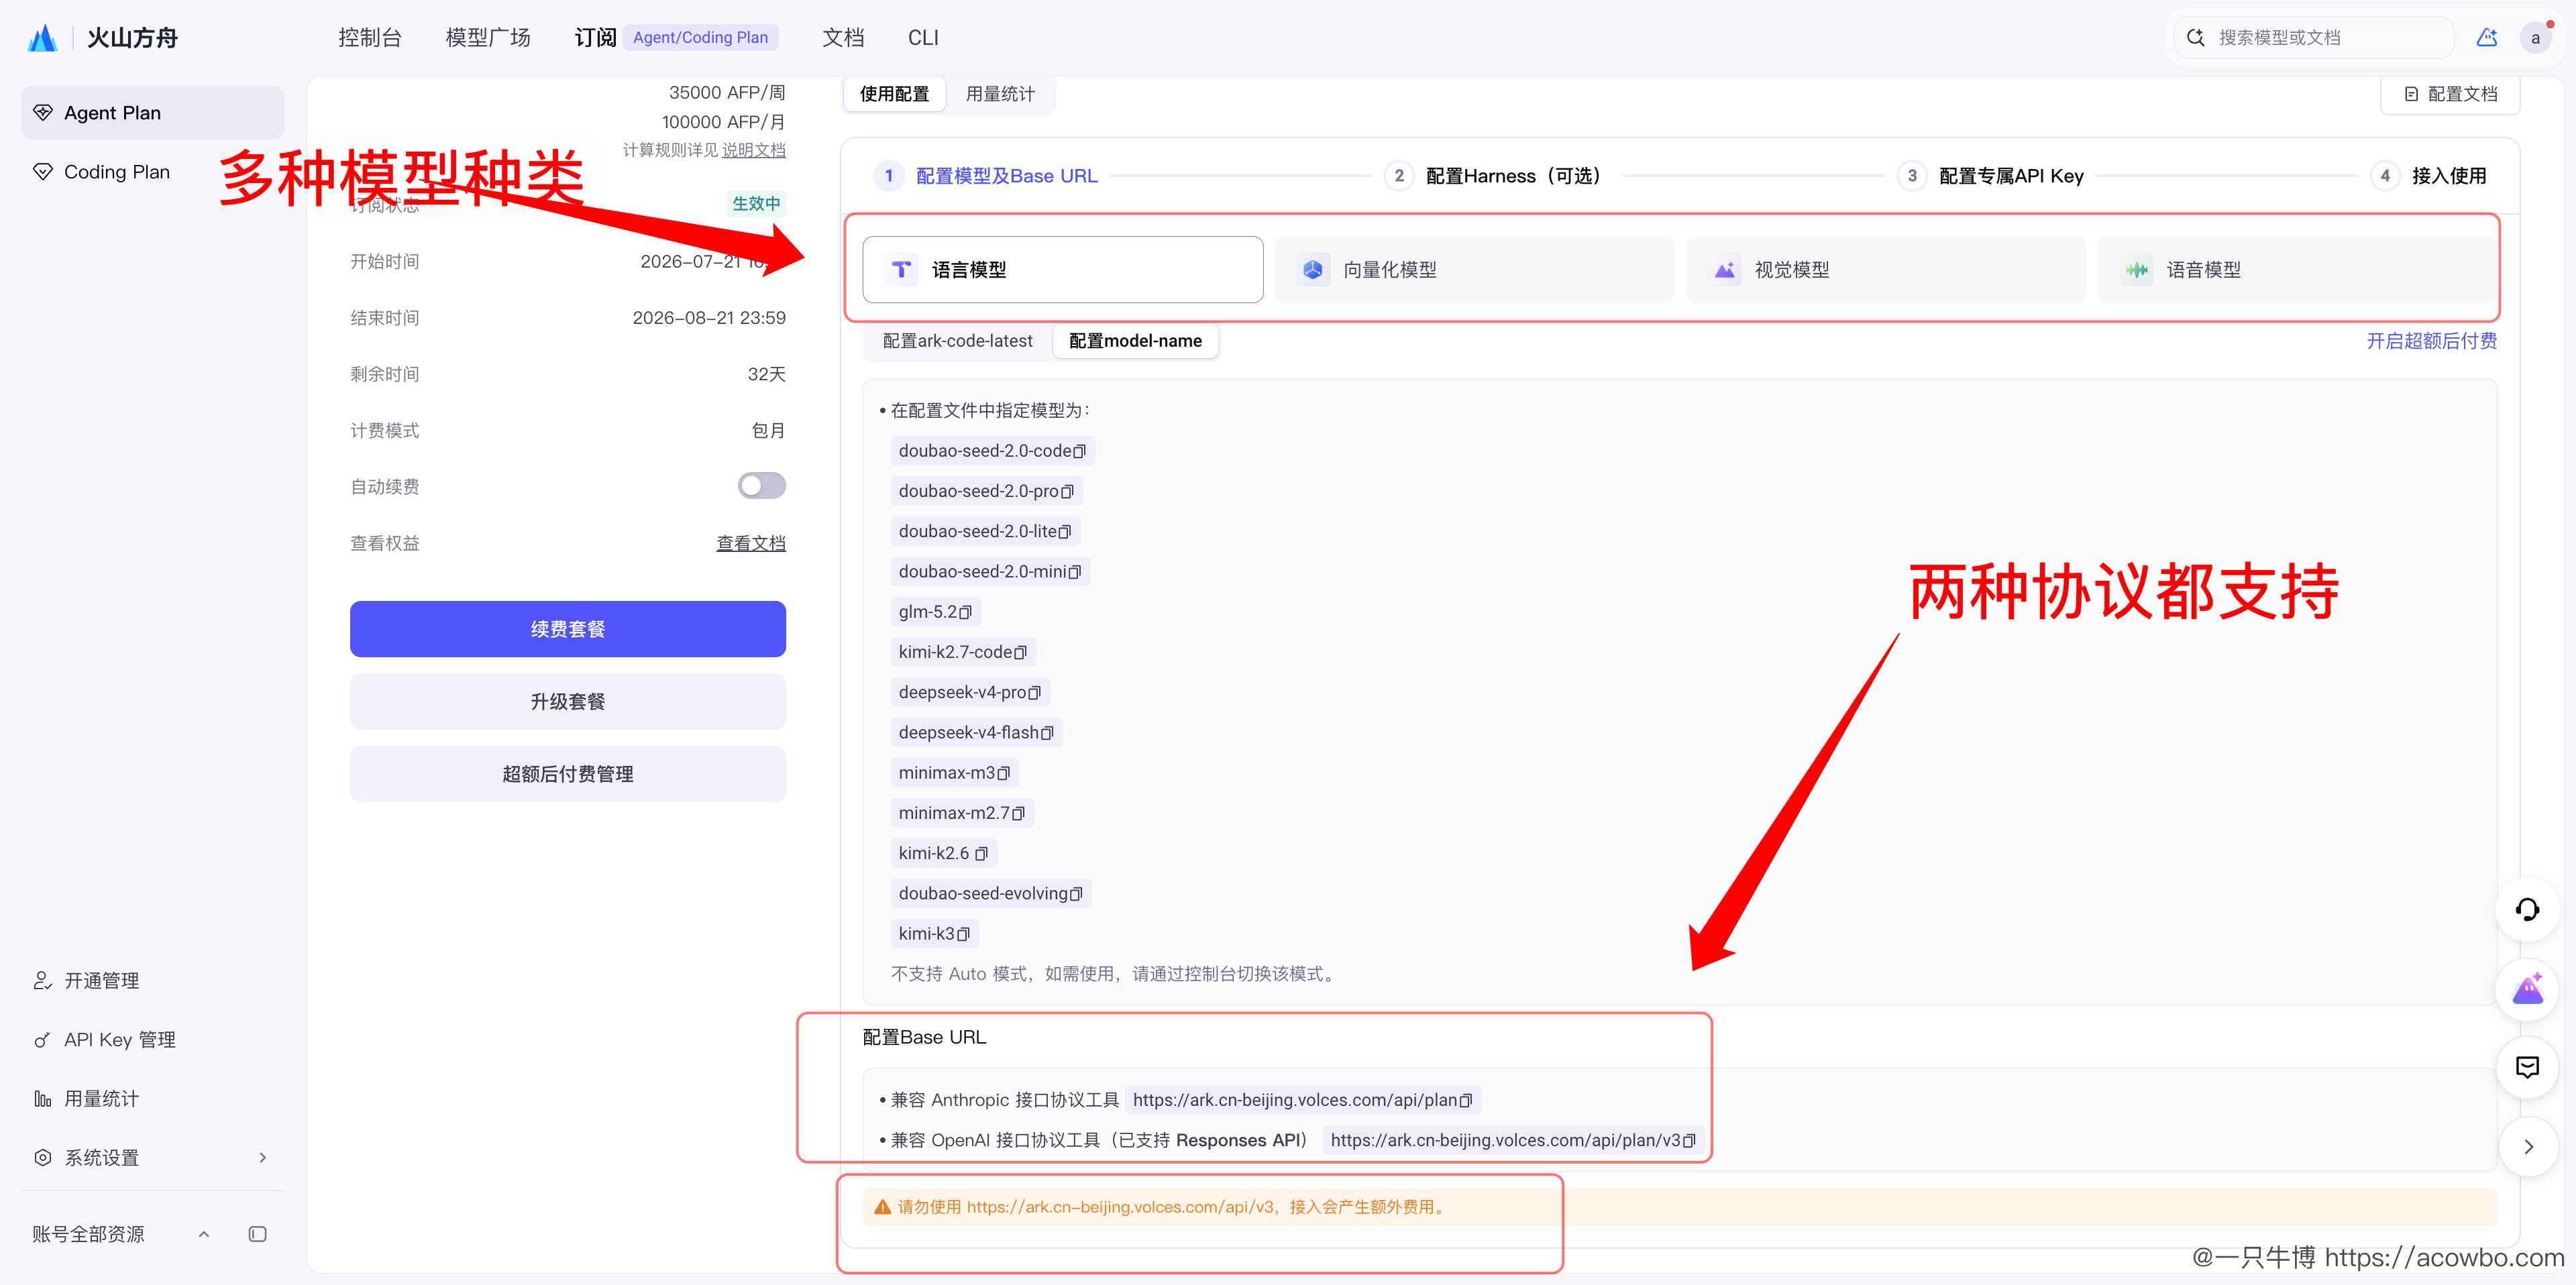
Task: Click the 升级套餐 button
Action: [567, 702]
